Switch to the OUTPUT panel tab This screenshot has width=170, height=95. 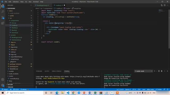(47, 71)
